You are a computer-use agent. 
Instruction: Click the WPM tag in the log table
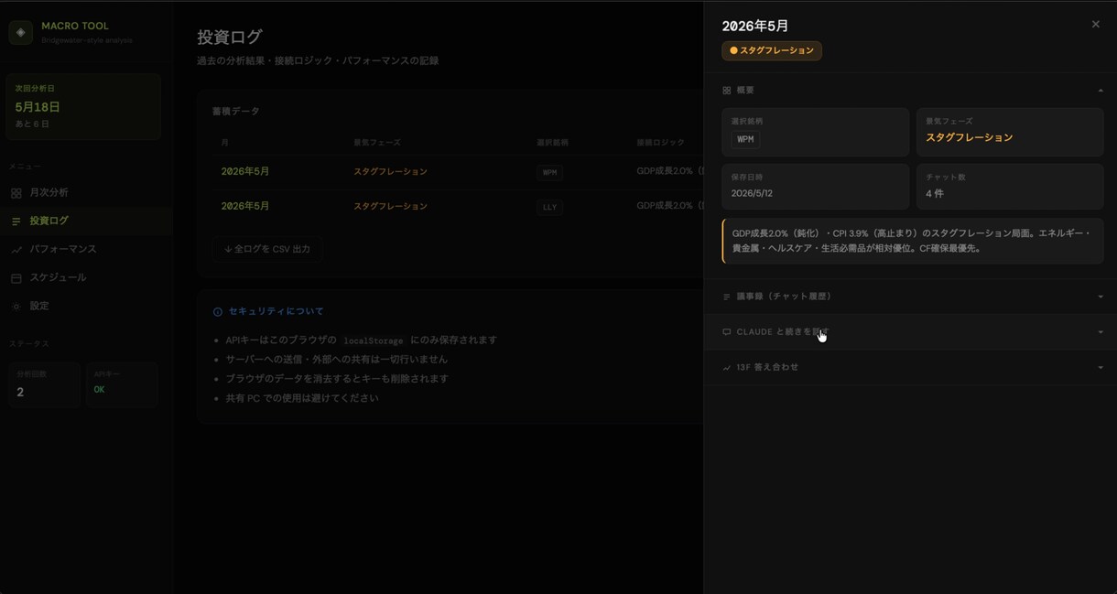pyautogui.click(x=549, y=173)
